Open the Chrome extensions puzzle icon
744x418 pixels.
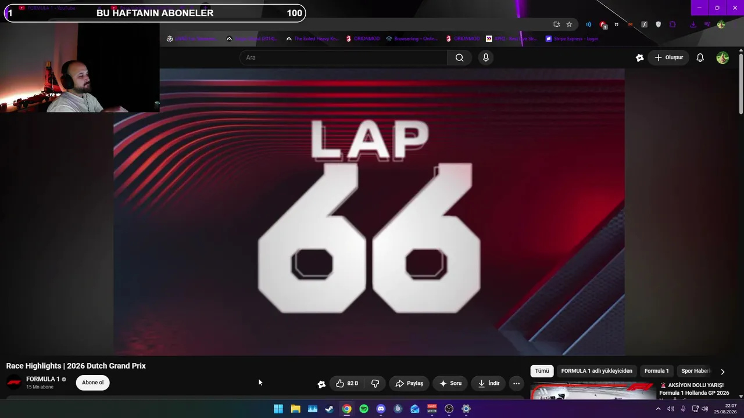673,24
